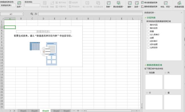Switch to Sheet2 tab
This screenshot has height=112, width=185.
pos(56,111)
